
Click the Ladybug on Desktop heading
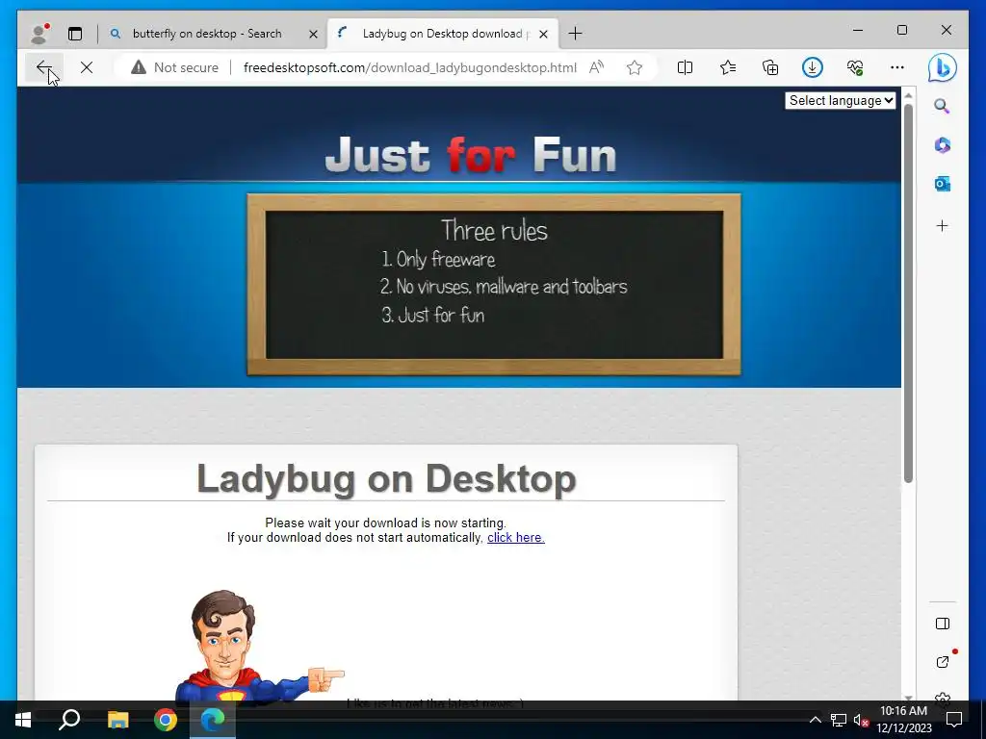pos(386,479)
